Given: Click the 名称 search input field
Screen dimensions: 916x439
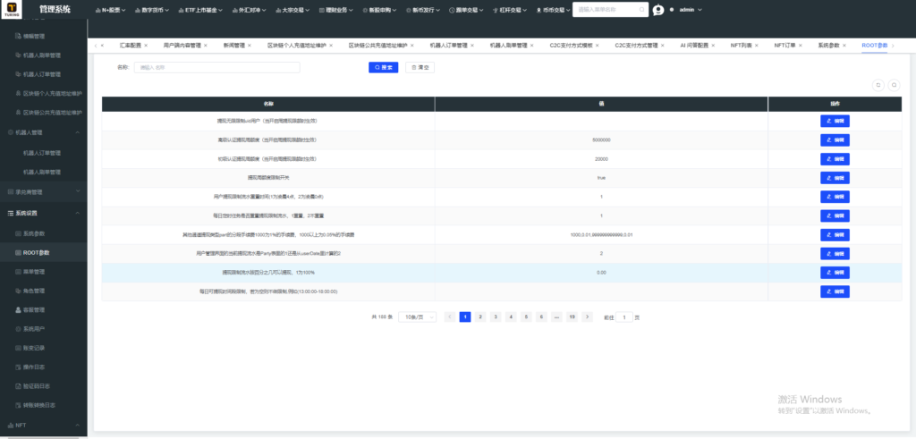Looking at the screenshot, I should [216, 68].
